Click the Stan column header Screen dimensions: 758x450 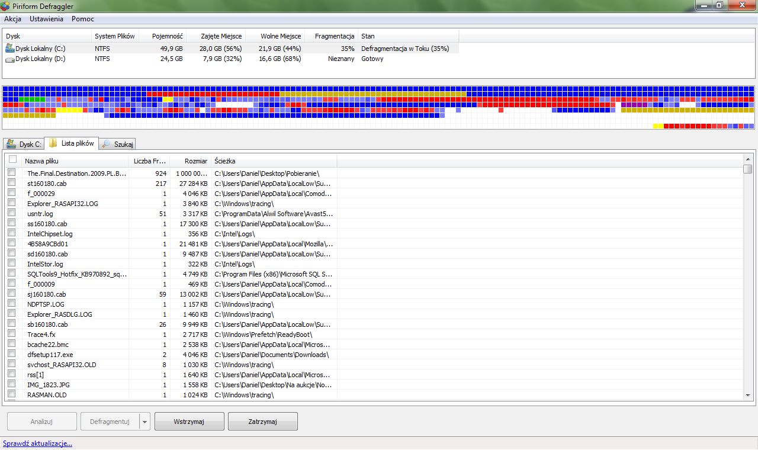(x=409, y=36)
